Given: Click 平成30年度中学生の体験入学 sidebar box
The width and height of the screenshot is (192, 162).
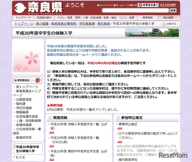Looking at the screenshot, I should 28,149.
